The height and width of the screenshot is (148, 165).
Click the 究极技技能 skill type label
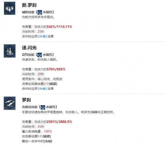click(30, 107)
